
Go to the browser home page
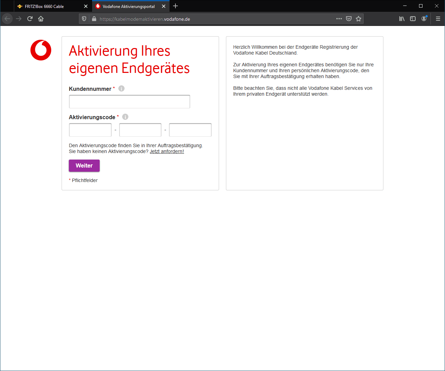(x=41, y=19)
